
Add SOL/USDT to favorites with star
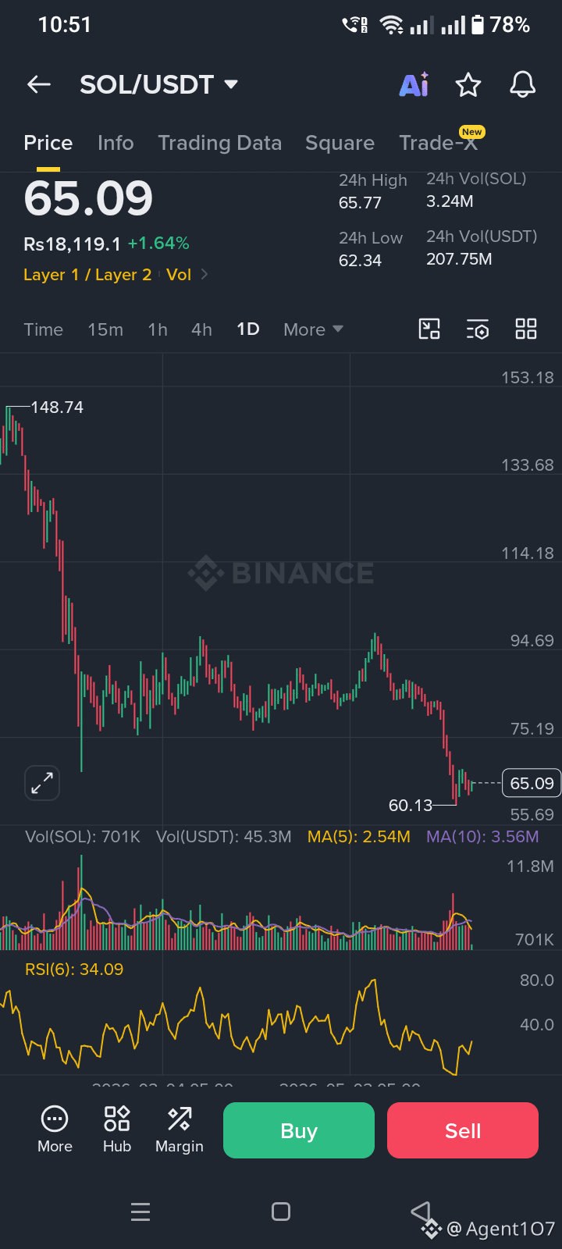click(468, 84)
